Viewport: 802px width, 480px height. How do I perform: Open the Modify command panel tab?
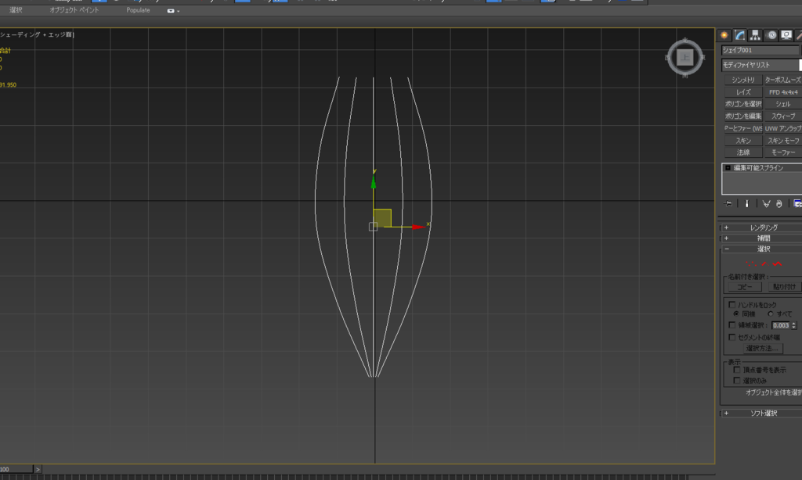[739, 35]
